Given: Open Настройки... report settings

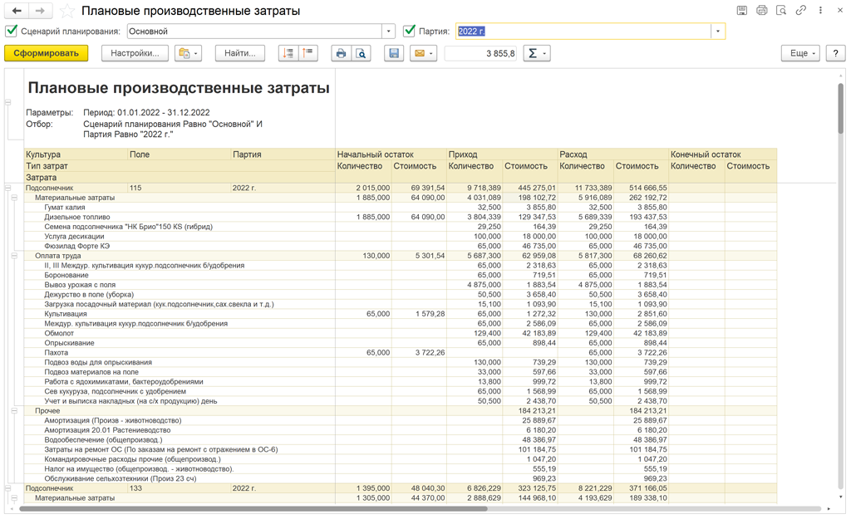Looking at the screenshot, I should tap(135, 53).
